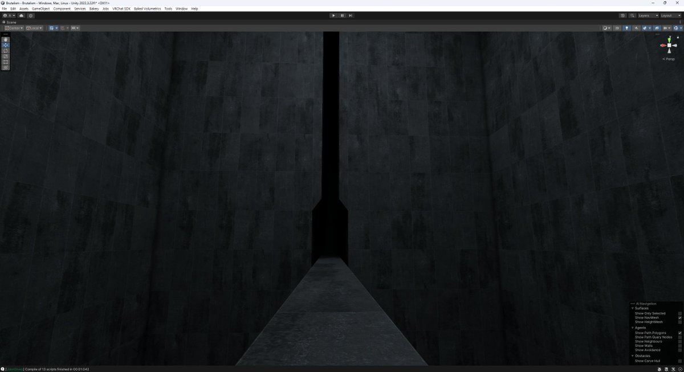
Task: Uncheck Show NavMesh checkbox
Action: (x=680, y=318)
